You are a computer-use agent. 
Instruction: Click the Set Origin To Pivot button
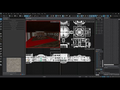(14, 26)
